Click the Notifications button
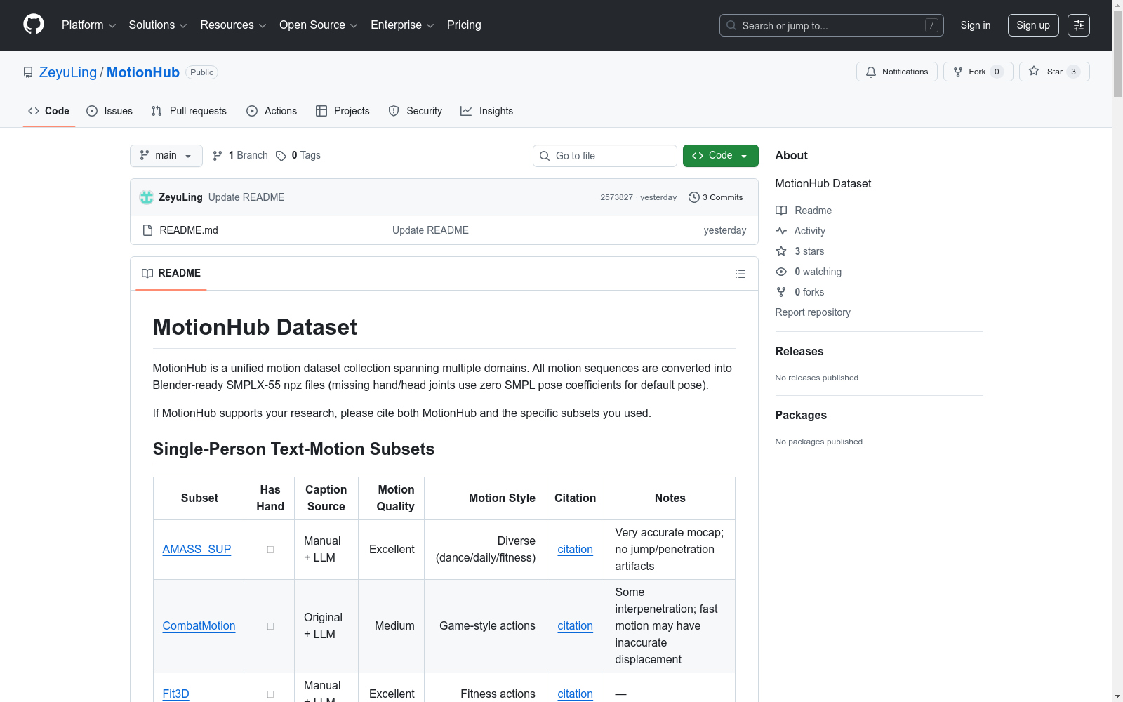Screen dimensions: 1123x702 897,72
